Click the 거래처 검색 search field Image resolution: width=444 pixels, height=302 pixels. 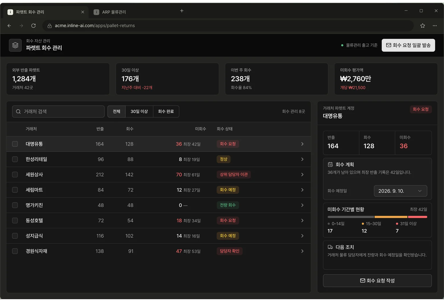tap(58, 111)
